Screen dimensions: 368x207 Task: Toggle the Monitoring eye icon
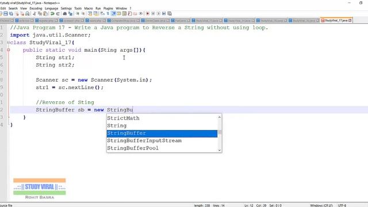(141, 14)
